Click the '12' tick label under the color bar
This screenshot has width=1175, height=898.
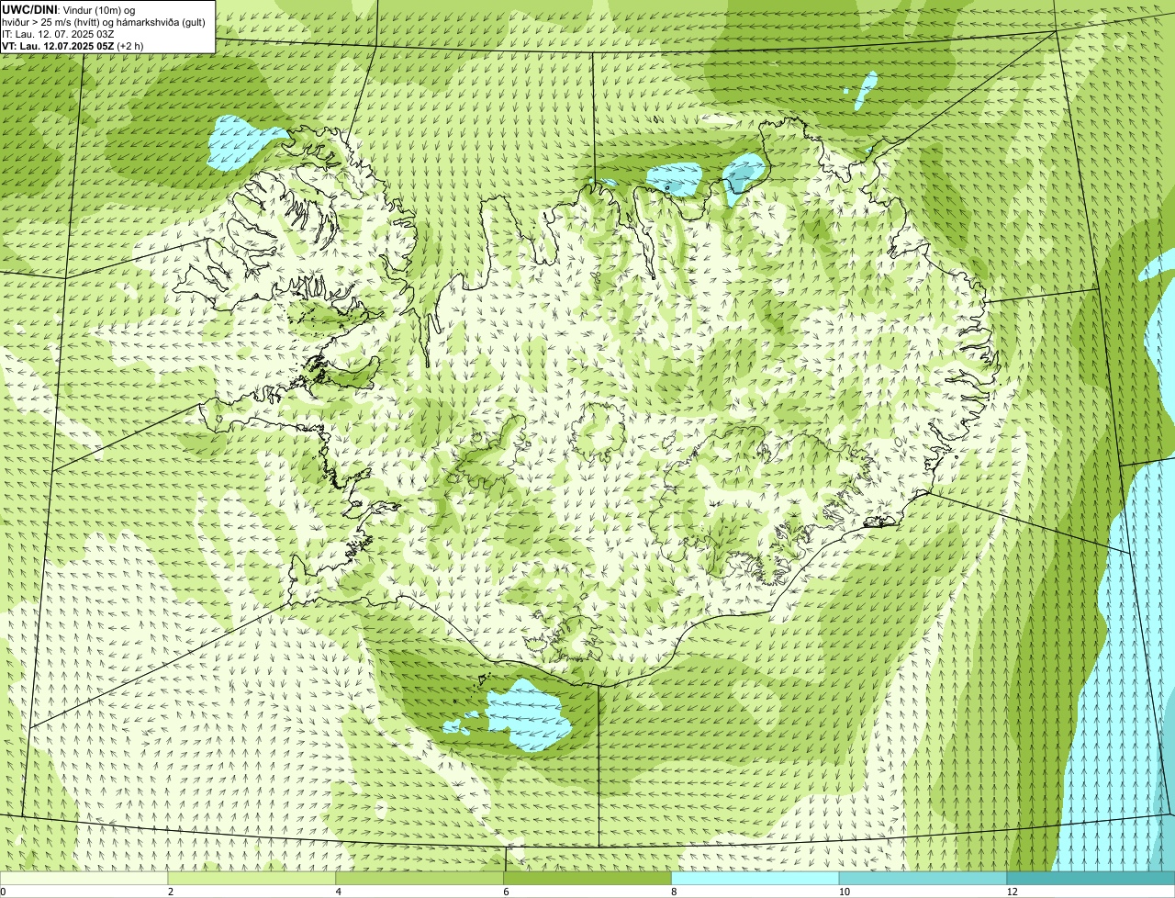tap(1012, 892)
